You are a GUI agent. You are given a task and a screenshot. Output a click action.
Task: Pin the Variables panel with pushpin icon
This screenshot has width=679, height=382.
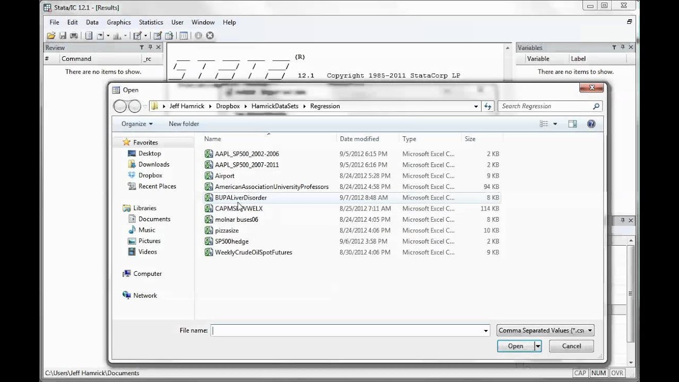tap(623, 47)
